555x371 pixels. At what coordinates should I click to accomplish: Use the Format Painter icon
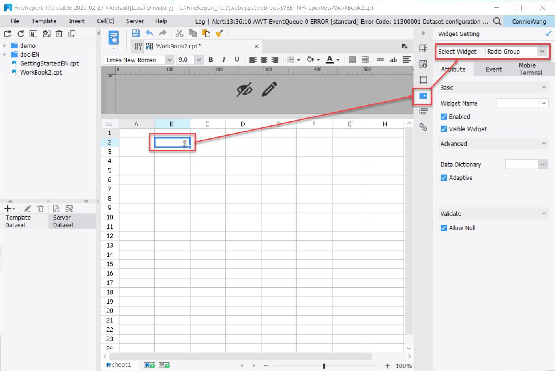[x=219, y=33]
